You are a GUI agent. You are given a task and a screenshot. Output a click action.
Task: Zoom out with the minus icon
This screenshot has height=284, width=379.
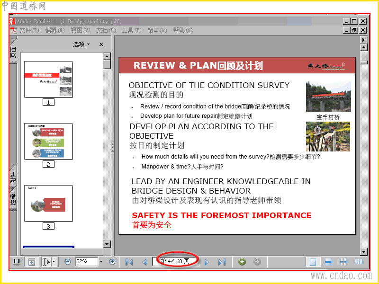(x=67, y=262)
